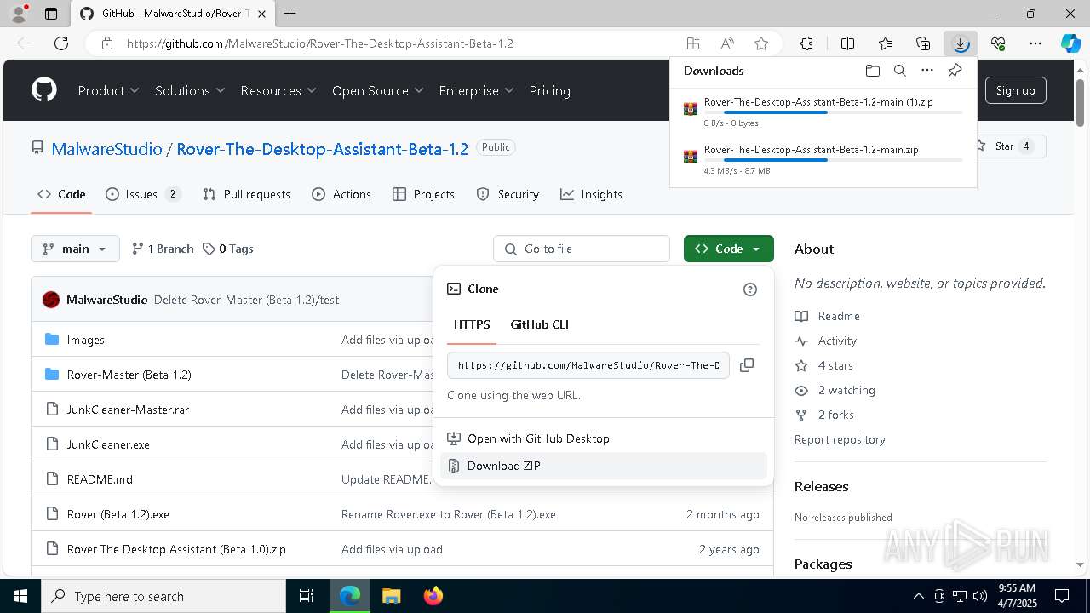Star the repository
This screenshot has width=1090, height=613.
[1005, 146]
